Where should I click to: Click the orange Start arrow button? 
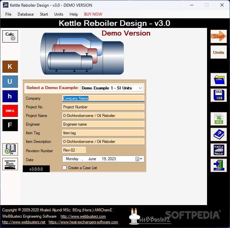(x=219, y=36)
